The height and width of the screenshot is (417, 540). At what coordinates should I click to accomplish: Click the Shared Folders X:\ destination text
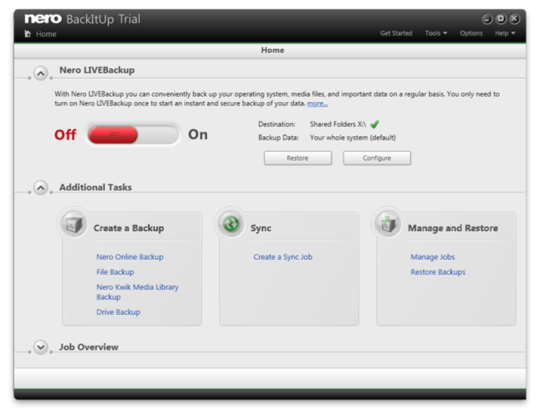point(338,124)
